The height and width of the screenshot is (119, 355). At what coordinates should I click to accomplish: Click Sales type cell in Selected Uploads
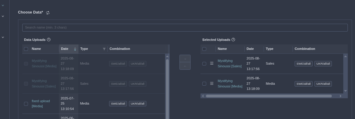click(270, 64)
